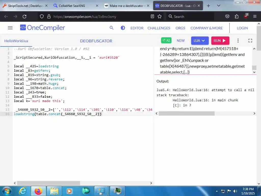Viewport: 261px width, 196px height.
Task: Click editor horizontal scrollbar right arrow
Action: [151, 183]
